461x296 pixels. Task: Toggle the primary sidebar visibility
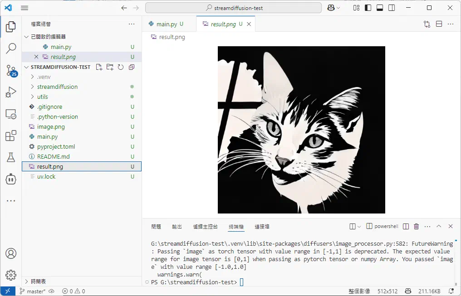368,8
